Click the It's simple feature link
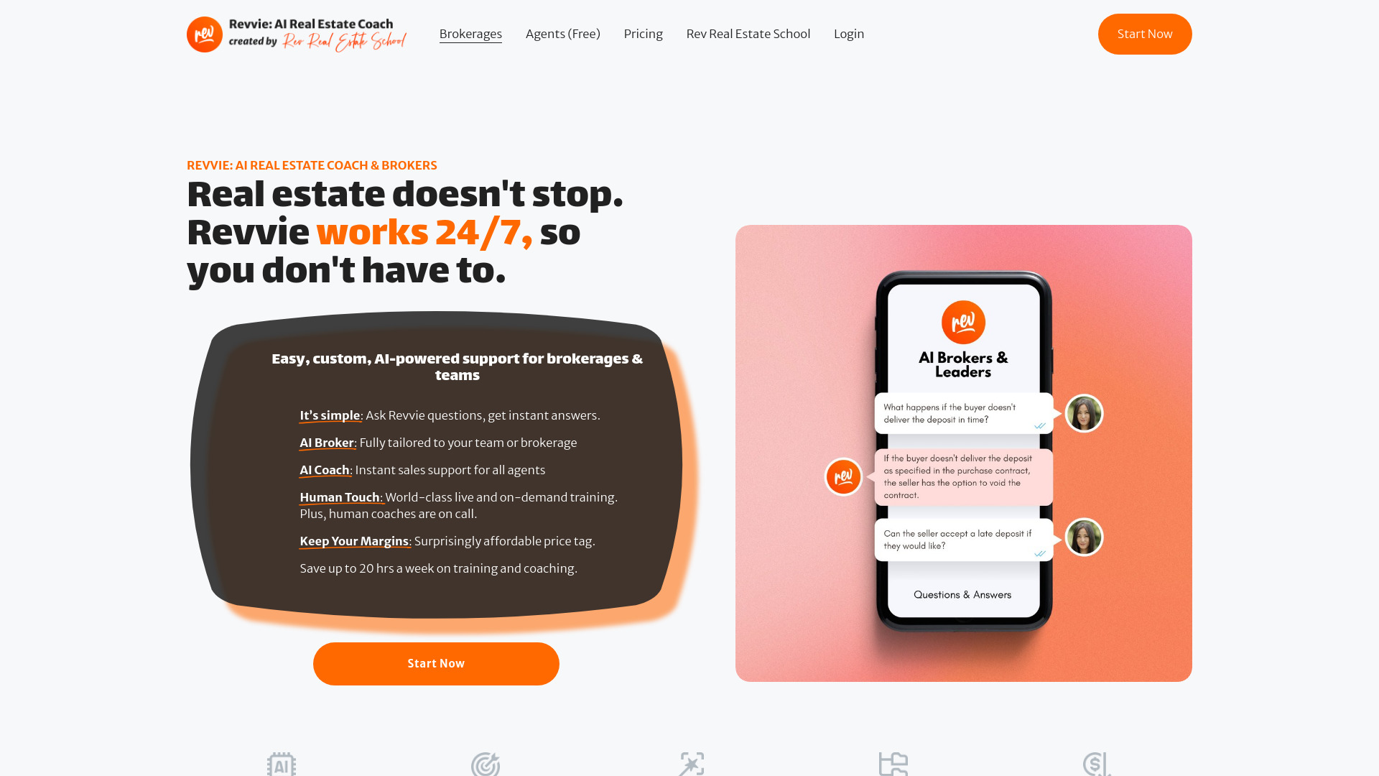This screenshot has width=1379, height=776. [x=330, y=415]
